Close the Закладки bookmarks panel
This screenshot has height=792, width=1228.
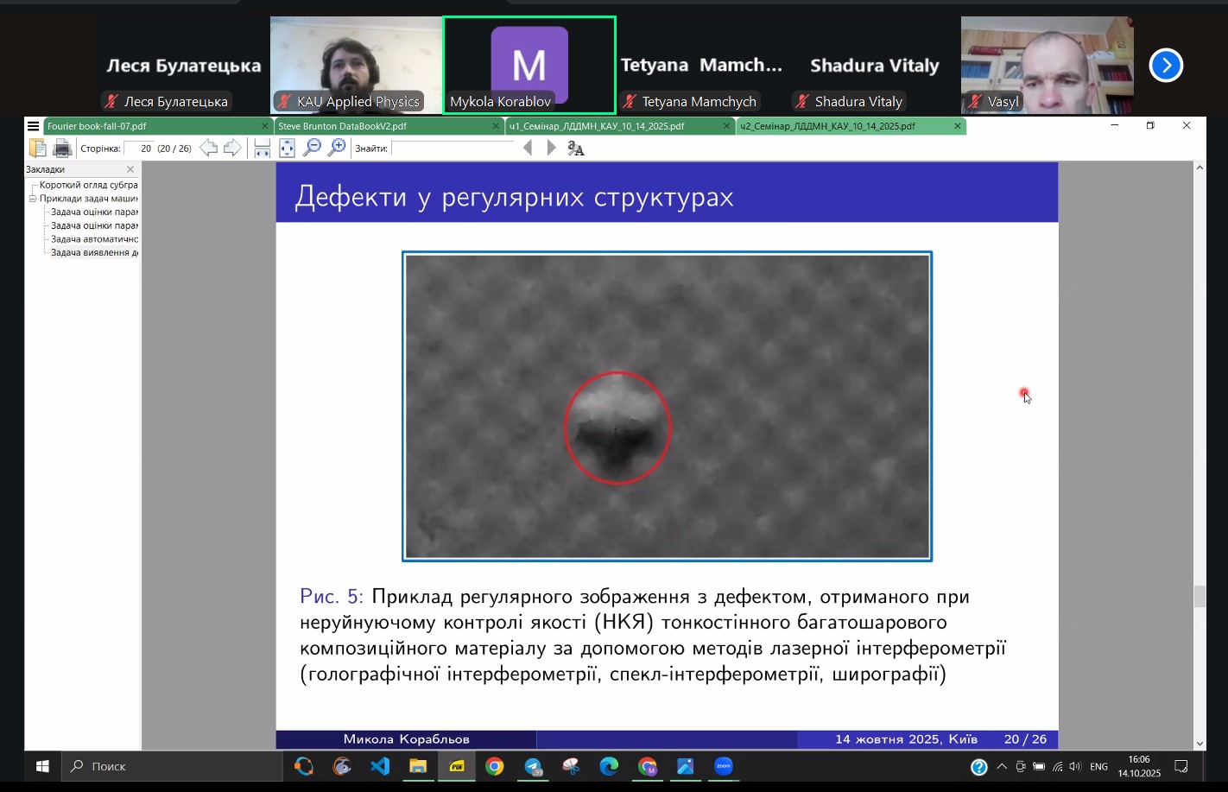point(130,170)
